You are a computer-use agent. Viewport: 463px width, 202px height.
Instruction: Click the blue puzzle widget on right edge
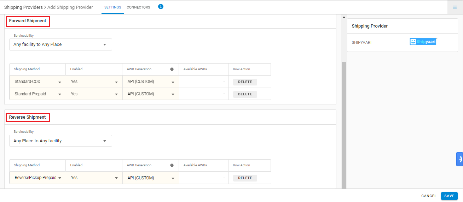[460, 159]
